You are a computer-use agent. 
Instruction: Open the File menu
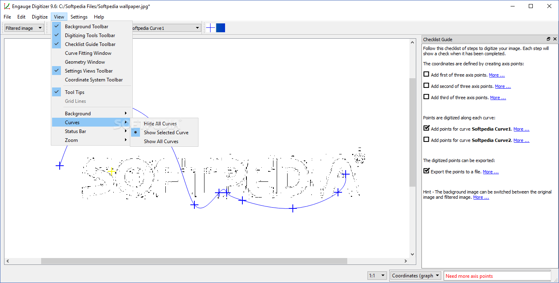(x=7, y=17)
